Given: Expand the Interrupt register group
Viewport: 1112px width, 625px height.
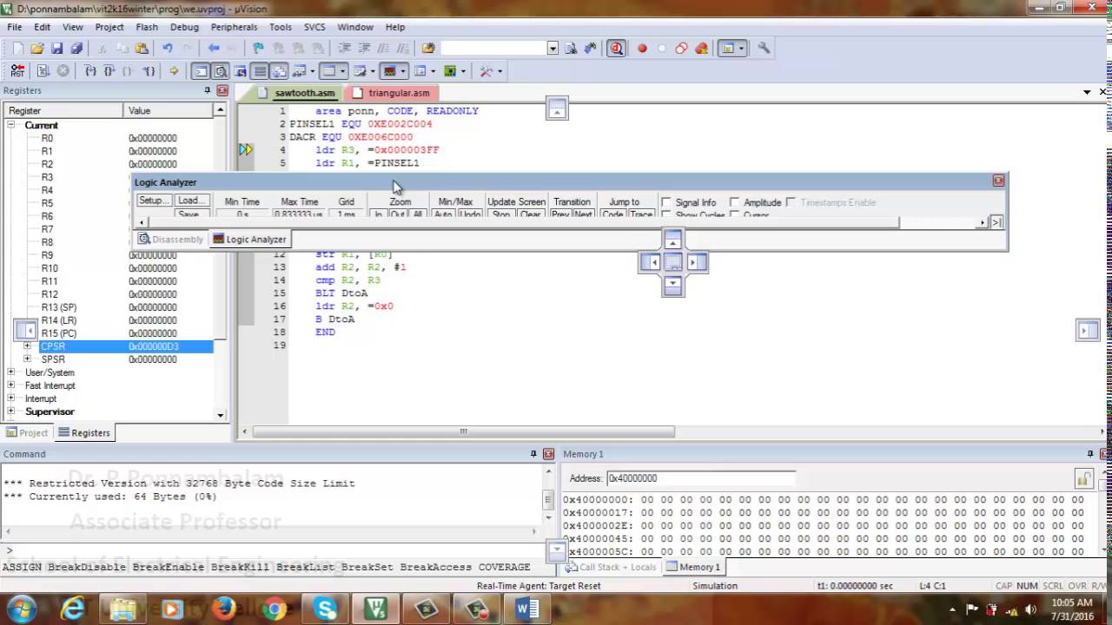Looking at the screenshot, I should [x=11, y=398].
